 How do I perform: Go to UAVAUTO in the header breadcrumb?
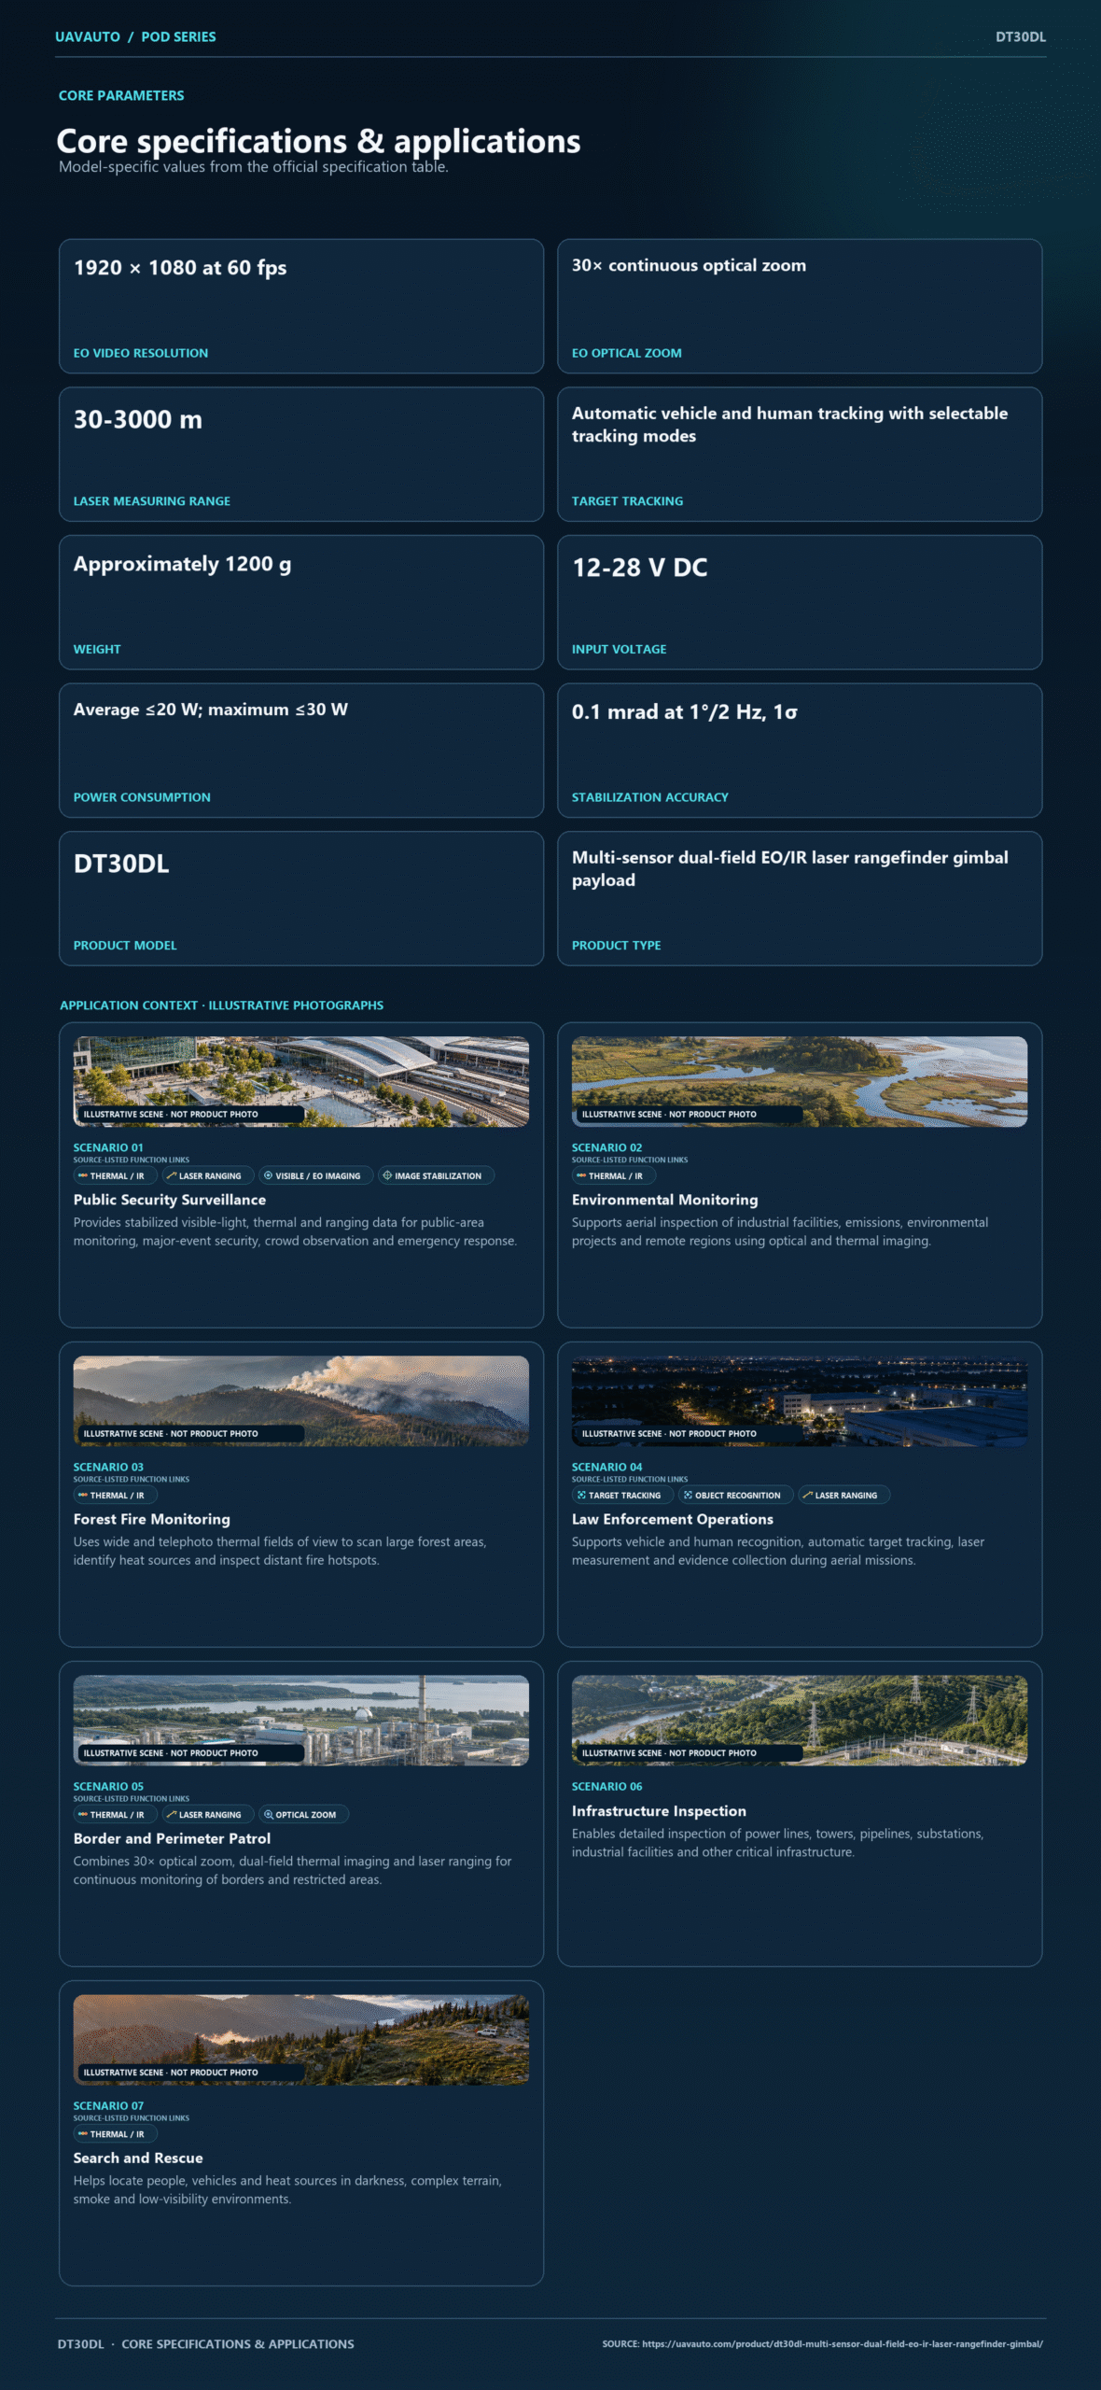pyautogui.click(x=88, y=36)
